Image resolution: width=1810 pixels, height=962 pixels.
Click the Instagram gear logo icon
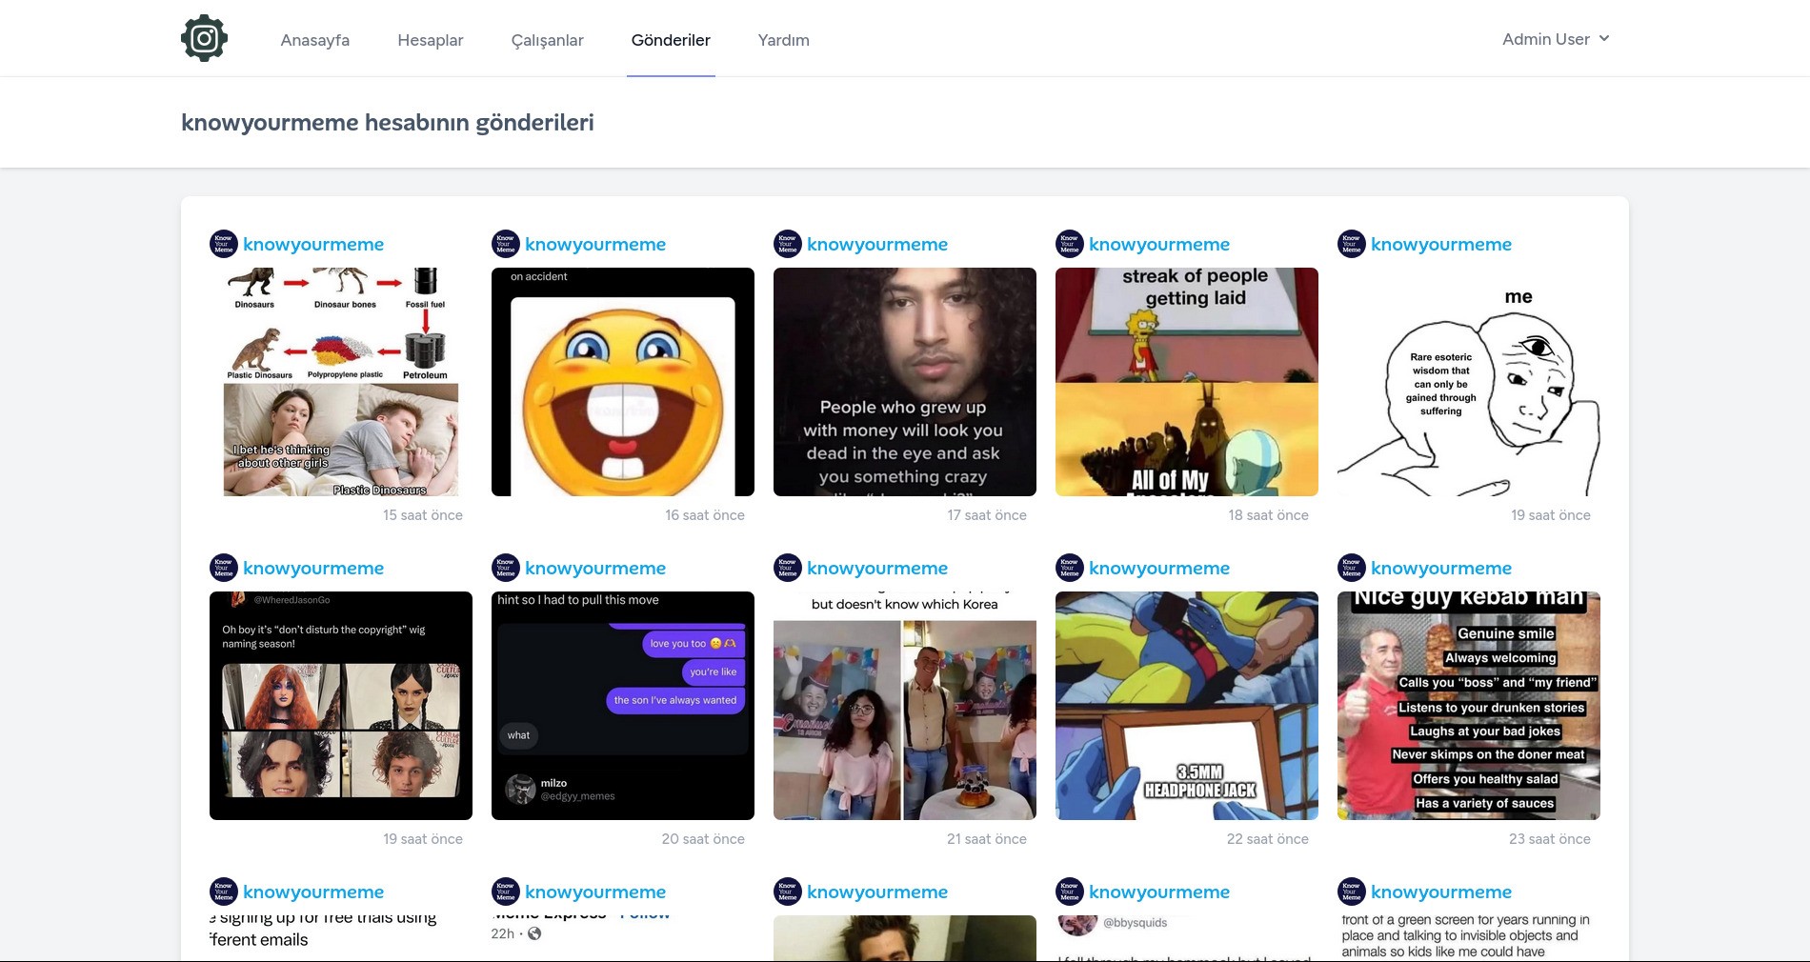pyautogui.click(x=204, y=39)
